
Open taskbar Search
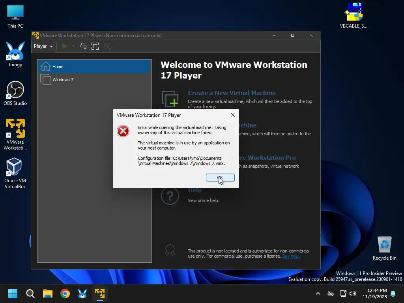point(30,294)
